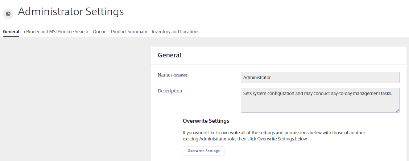Click the Name field containing Administrator
The image size is (409, 161).
pyautogui.click(x=320, y=77)
